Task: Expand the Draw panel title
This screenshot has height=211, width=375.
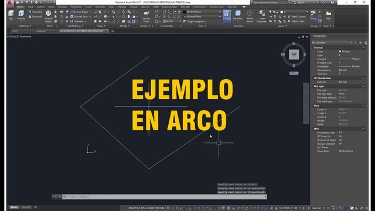Action: pyautogui.click(x=101, y=26)
